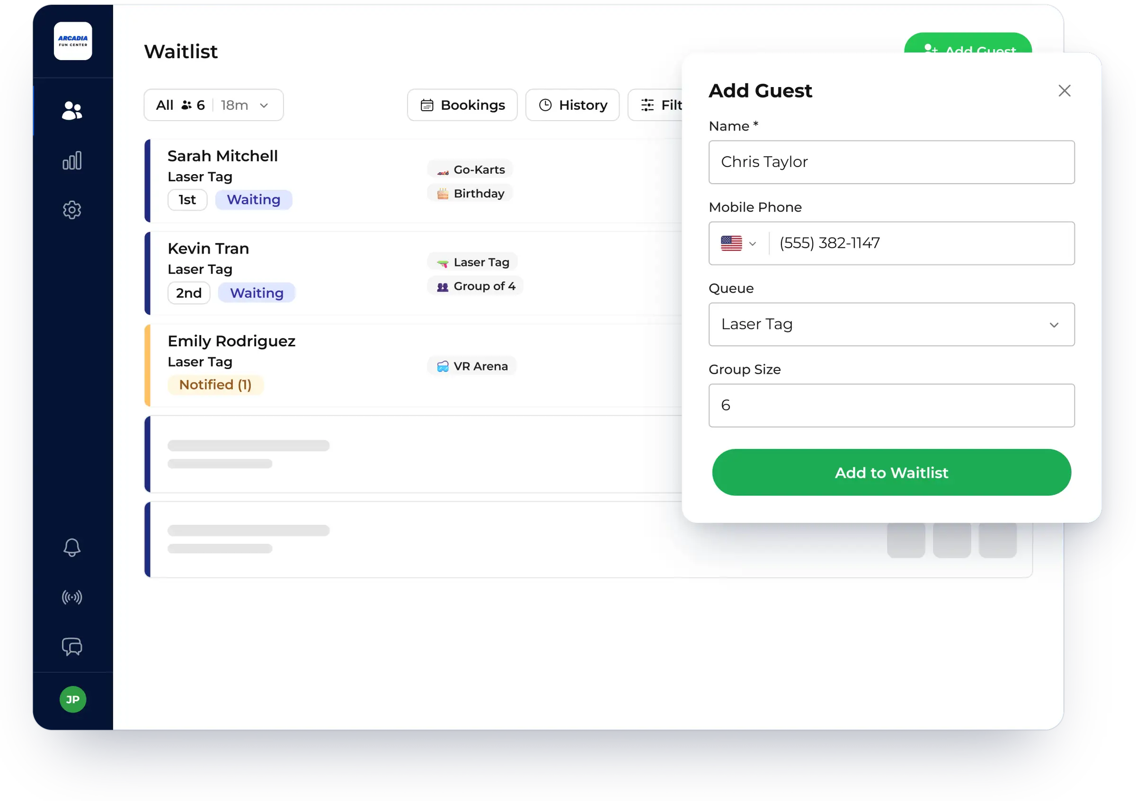The image size is (1136, 801).
Task: Open the Filters button
Action: (656, 105)
